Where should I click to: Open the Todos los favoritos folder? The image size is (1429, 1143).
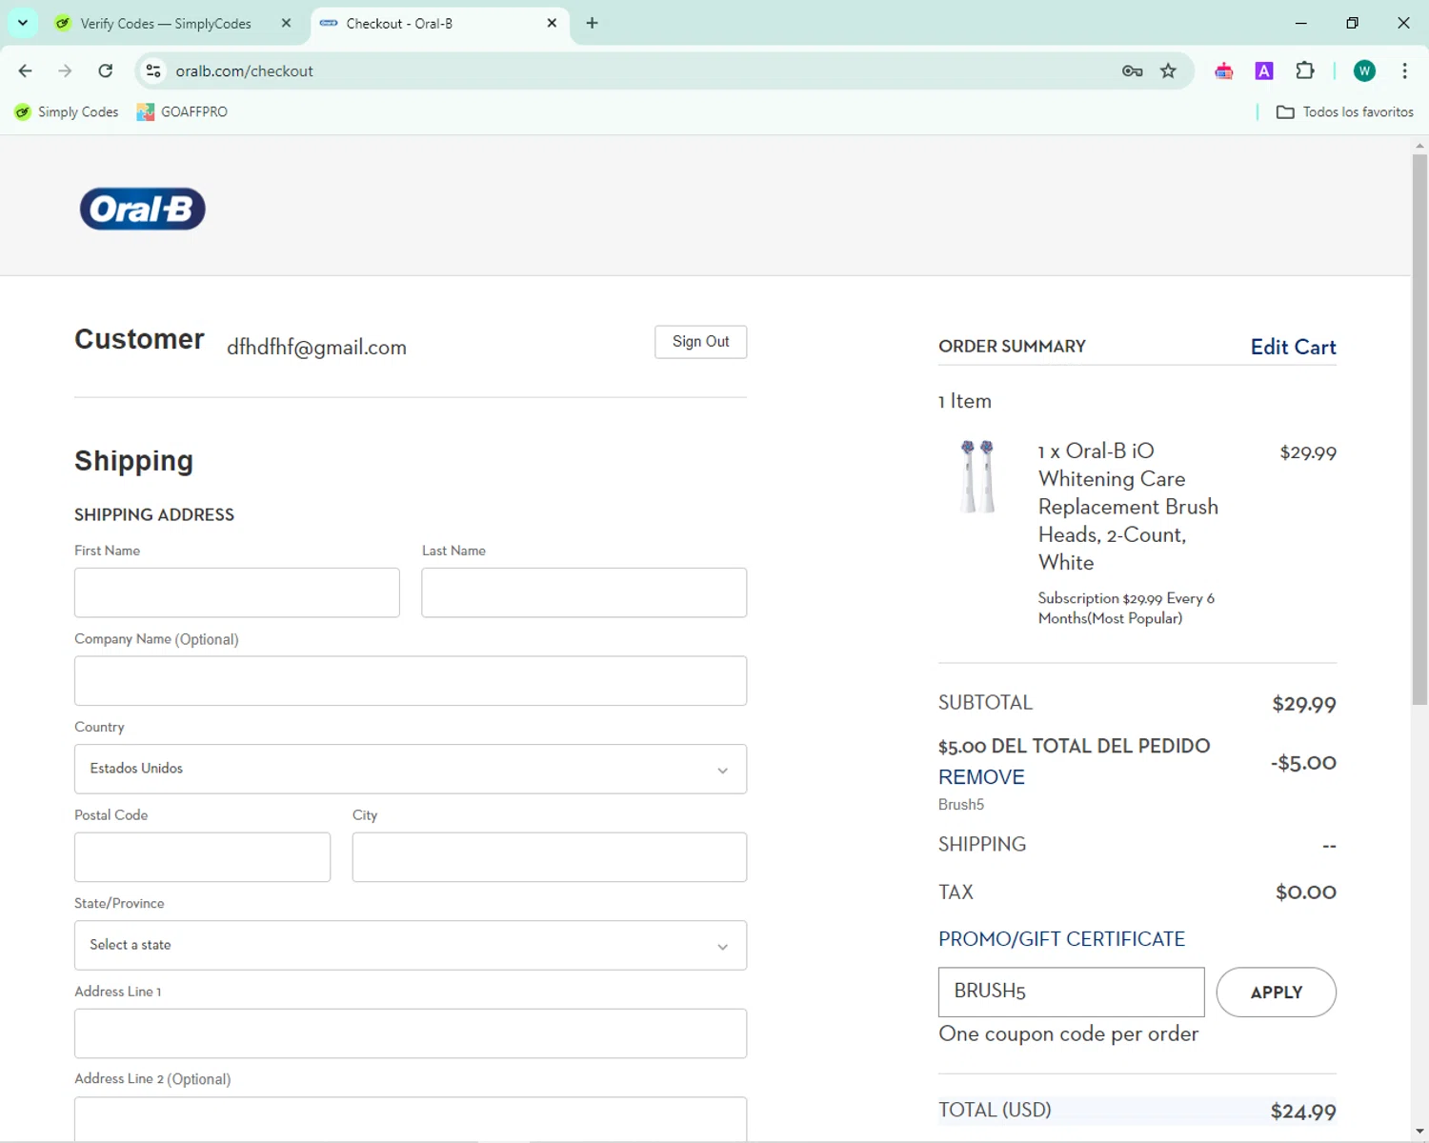1344,112
